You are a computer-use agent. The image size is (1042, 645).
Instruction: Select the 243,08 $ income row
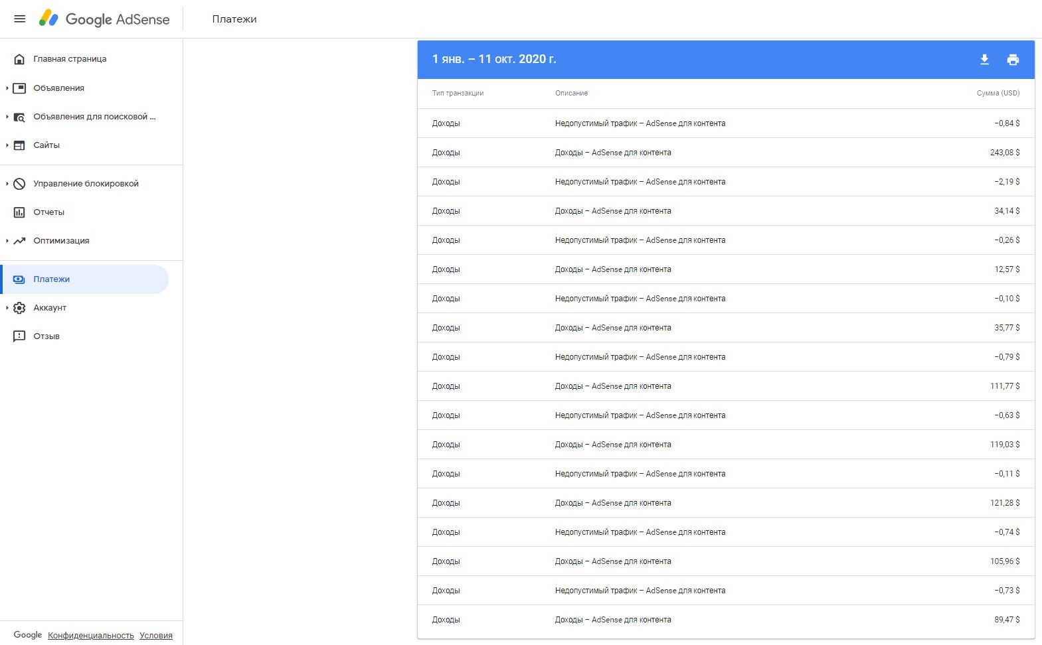[725, 153]
